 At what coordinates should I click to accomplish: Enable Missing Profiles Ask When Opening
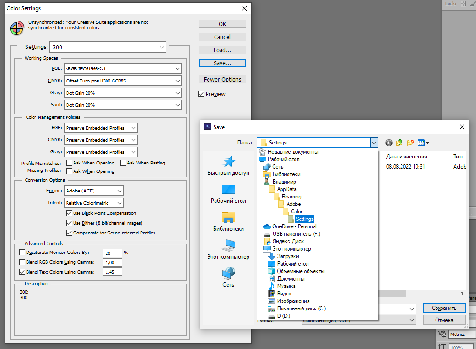coord(69,171)
